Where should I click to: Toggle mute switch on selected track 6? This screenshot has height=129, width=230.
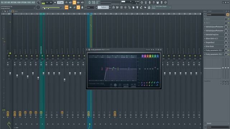tap(42, 56)
